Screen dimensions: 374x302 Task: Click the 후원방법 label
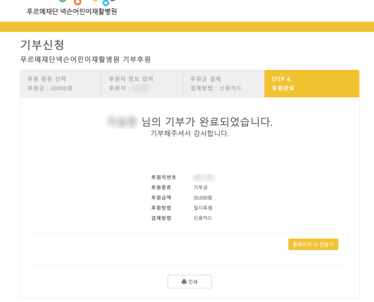click(161, 208)
